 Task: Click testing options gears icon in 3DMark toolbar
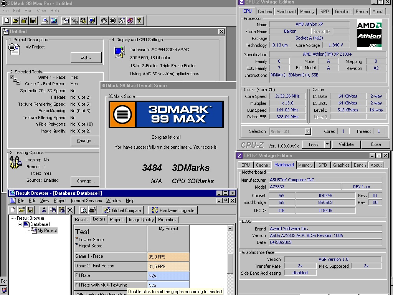point(83,21)
